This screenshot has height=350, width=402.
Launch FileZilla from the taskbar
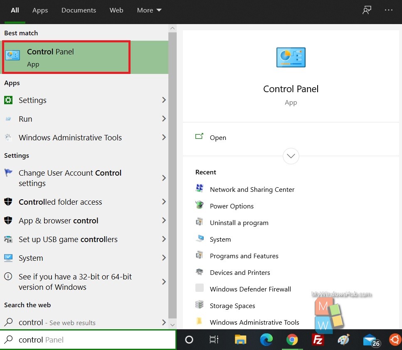coord(318,340)
